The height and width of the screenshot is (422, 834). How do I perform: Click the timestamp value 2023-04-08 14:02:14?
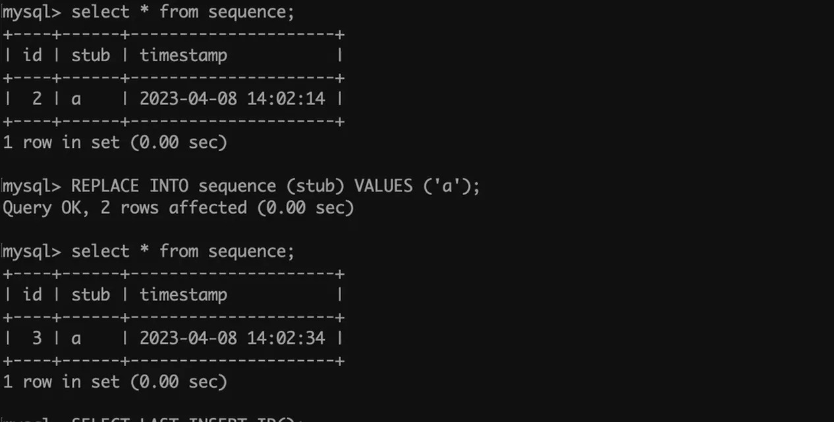(x=232, y=99)
